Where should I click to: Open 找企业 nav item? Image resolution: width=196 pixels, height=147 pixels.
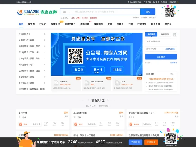point(168,24)
